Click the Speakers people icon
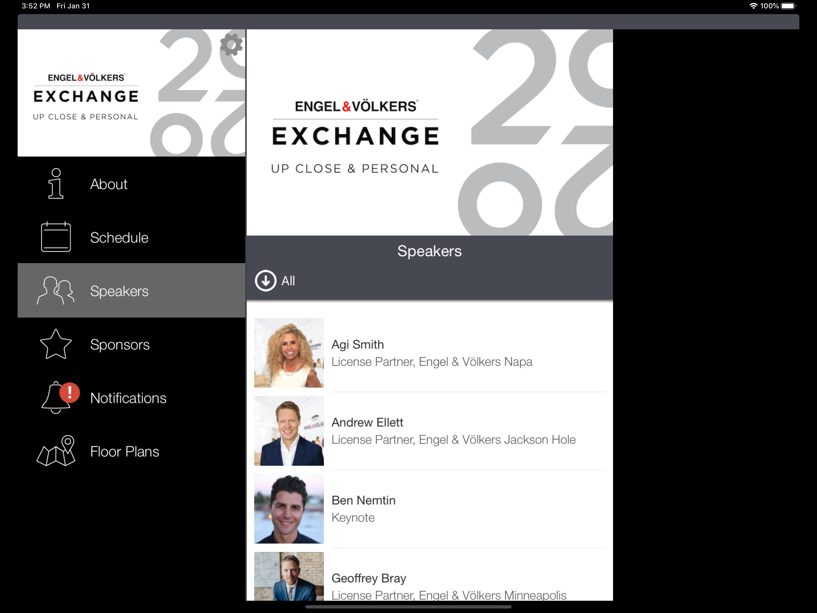Image resolution: width=817 pixels, height=613 pixels. 56,291
